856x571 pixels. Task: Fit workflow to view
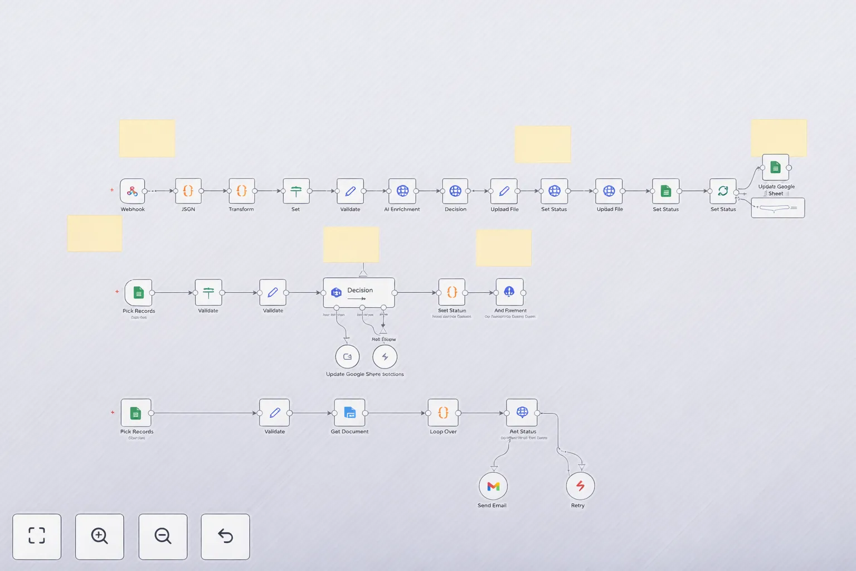(37, 536)
